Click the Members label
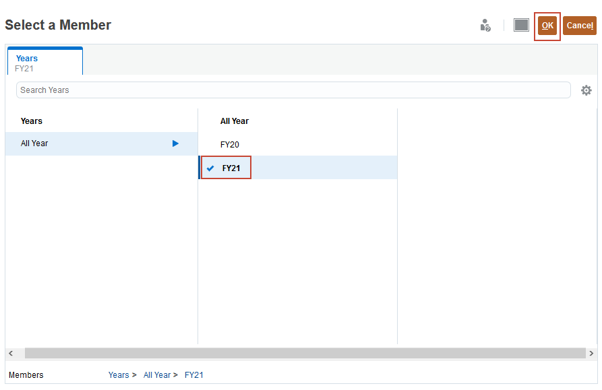602x390 pixels. pos(26,375)
